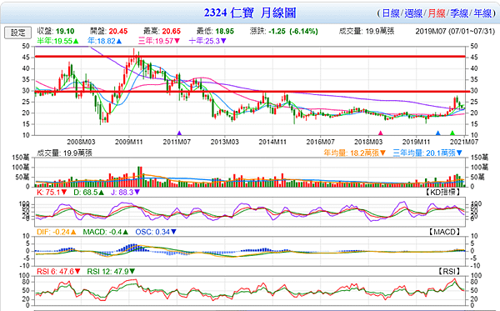Screen dimensions: 500x311
Task: Click the D: 68.5 indicator value
Action: (89, 193)
